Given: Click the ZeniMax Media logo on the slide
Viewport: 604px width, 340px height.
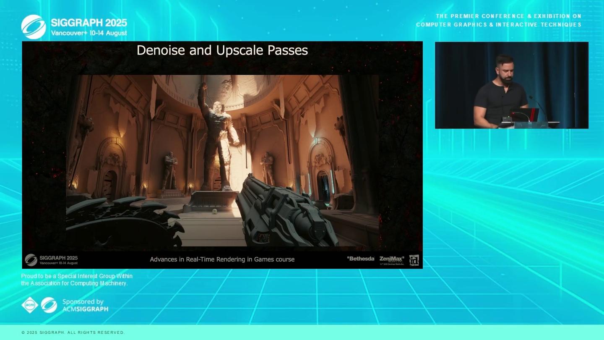Looking at the screenshot, I should pyautogui.click(x=392, y=260).
